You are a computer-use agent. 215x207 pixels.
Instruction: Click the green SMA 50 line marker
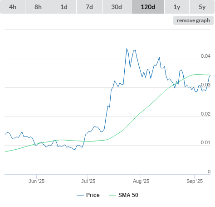click(x=112, y=195)
